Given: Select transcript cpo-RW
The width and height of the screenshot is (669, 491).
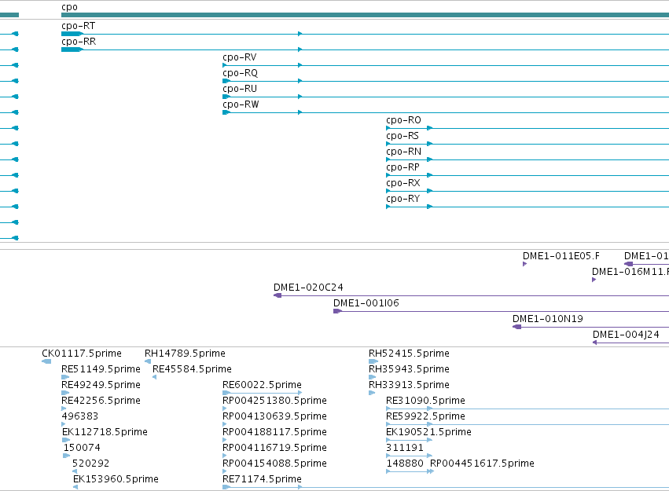Looking at the screenshot, I should [x=241, y=104].
